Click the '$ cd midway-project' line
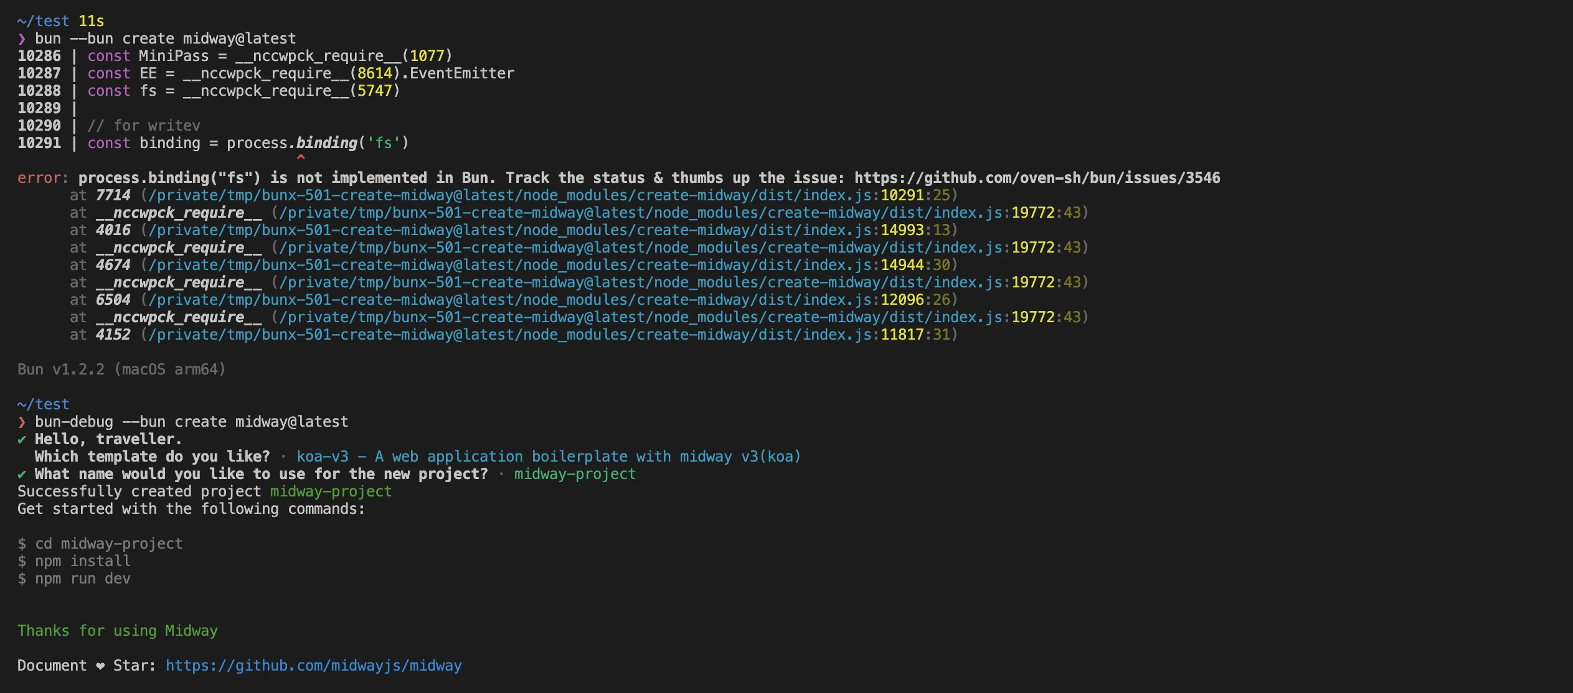Viewport: 1573px width, 693px height. [100, 544]
